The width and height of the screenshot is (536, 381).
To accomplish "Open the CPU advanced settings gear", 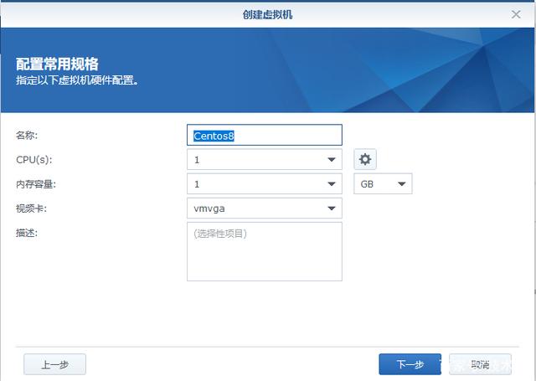I will (365, 159).
